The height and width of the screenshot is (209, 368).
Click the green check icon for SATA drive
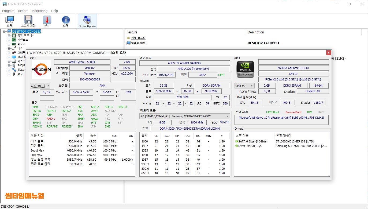[x=237, y=141]
